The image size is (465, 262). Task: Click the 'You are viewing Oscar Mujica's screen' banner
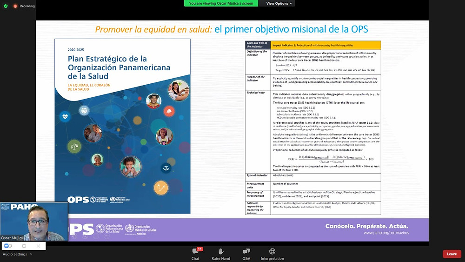(221, 3)
